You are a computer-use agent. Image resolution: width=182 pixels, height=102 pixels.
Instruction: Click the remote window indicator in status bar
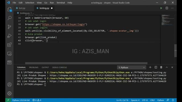point(8,100)
